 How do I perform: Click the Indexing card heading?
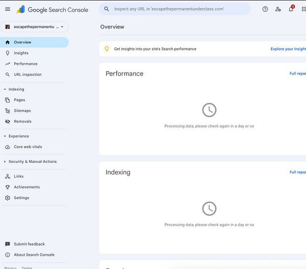click(118, 173)
